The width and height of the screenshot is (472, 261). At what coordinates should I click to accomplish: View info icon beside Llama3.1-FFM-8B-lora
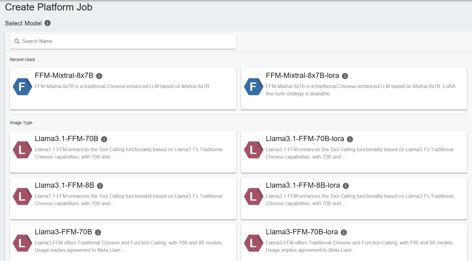click(x=346, y=186)
